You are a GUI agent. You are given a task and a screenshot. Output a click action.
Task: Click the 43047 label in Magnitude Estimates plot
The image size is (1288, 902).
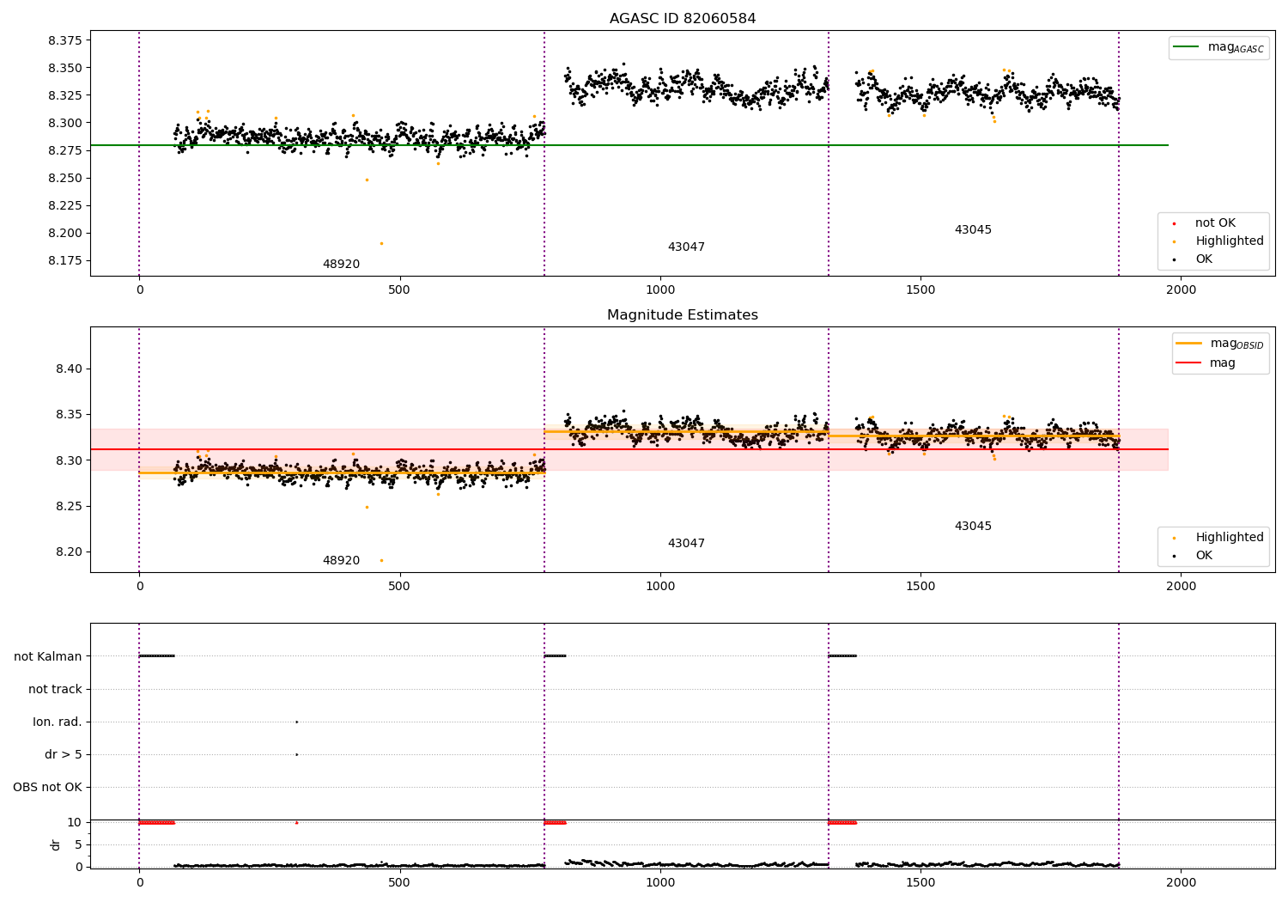point(686,544)
